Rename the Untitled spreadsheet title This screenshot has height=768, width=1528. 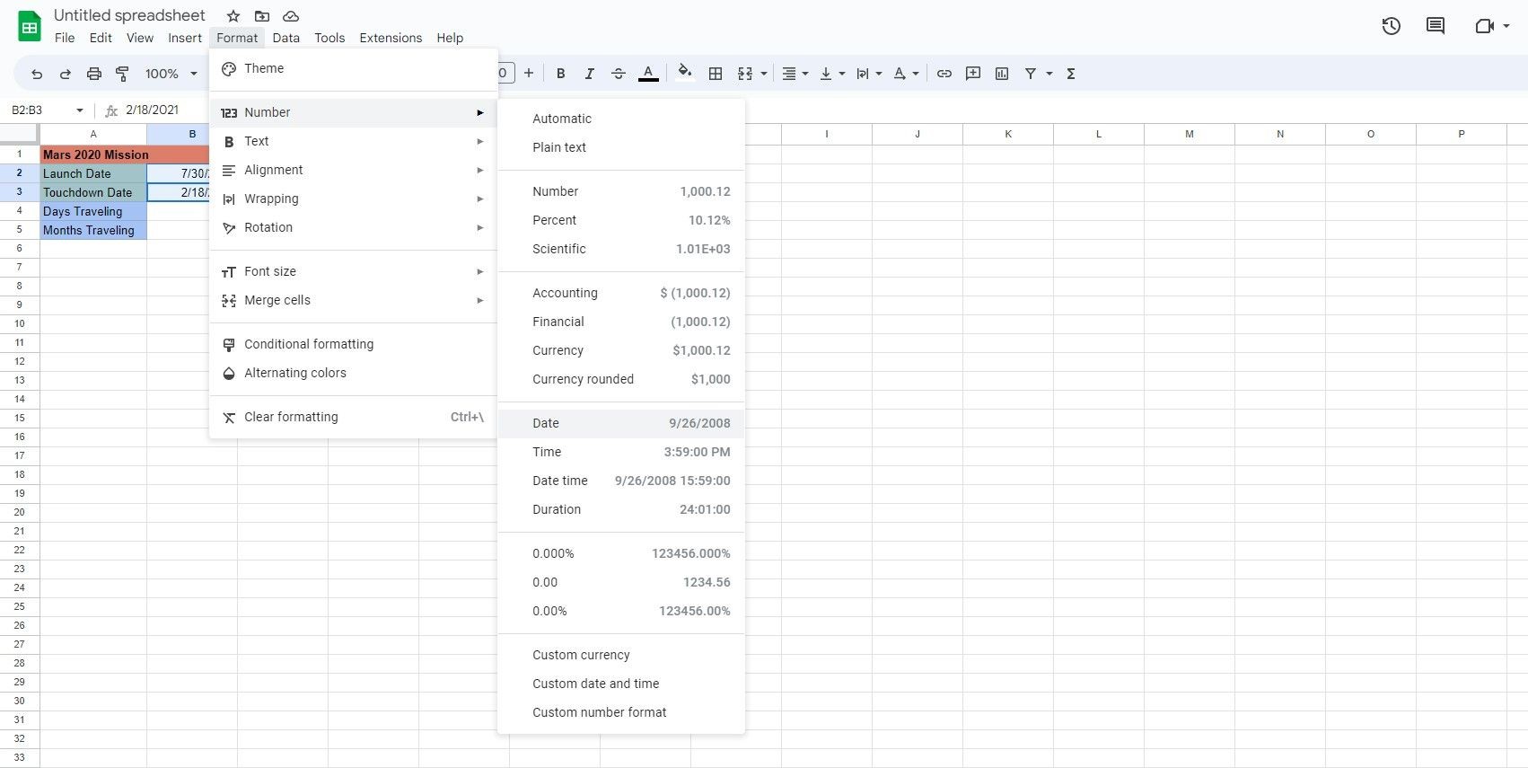coord(129,15)
